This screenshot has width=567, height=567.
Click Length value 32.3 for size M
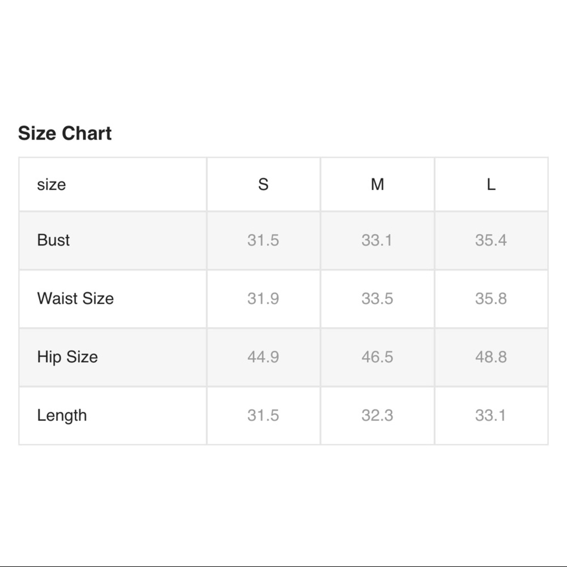coord(377,415)
